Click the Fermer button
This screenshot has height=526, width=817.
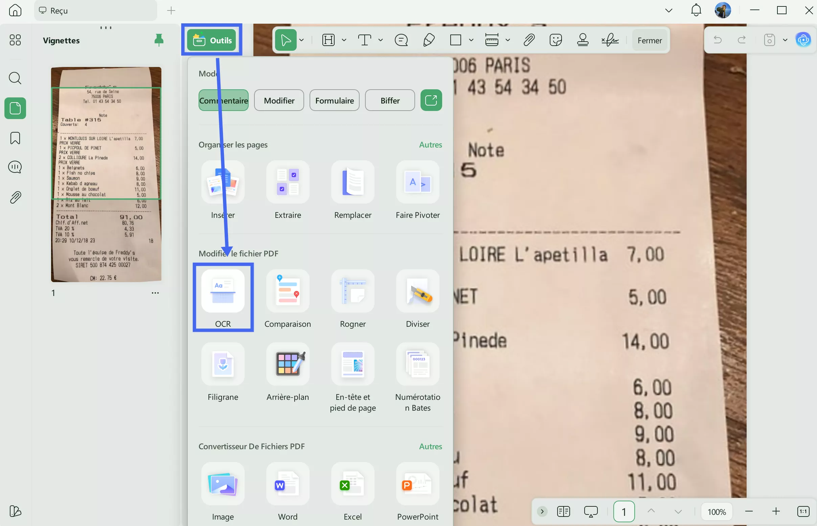(649, 40)
